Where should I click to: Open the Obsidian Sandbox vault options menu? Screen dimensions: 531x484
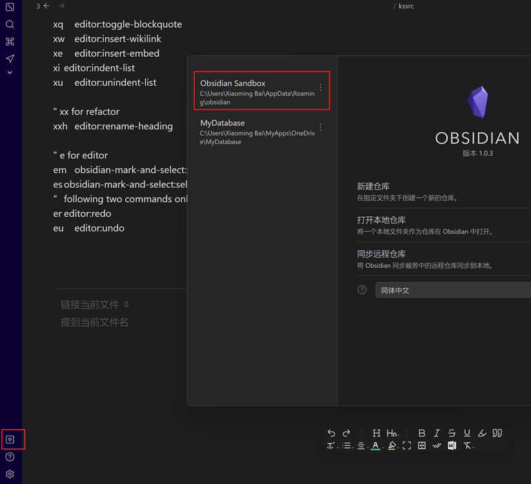tap(320, 86)
